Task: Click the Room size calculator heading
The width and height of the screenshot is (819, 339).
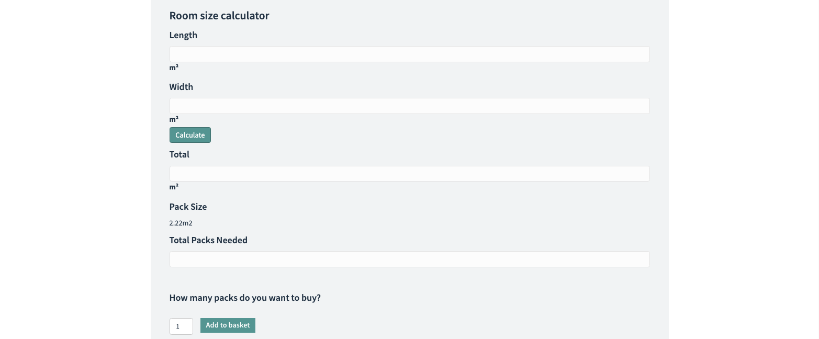Action: click(x=219, y=16)
